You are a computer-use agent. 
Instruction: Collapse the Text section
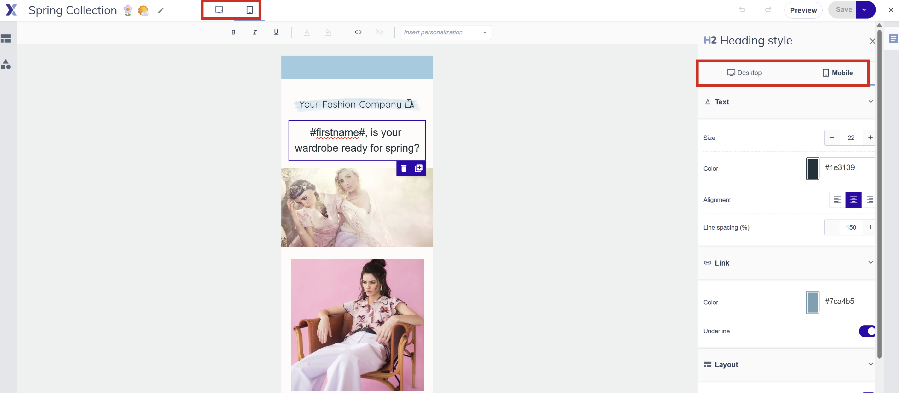pos(871,102)
